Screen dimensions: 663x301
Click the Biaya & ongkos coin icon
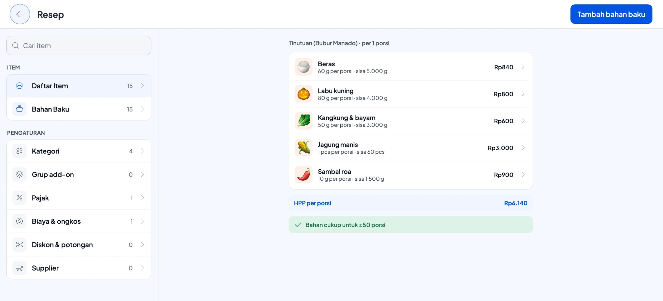19,221
